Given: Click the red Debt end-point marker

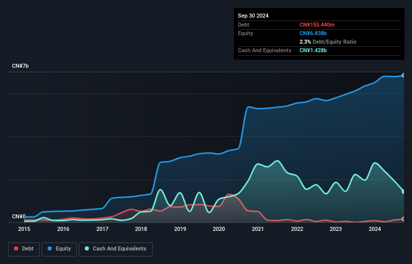Looking at the screenshot, I should click(403, 219).
